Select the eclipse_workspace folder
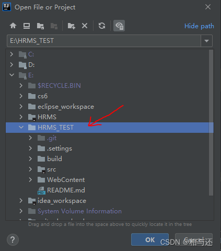Viewport: 221px width, 251px height. 66,107
